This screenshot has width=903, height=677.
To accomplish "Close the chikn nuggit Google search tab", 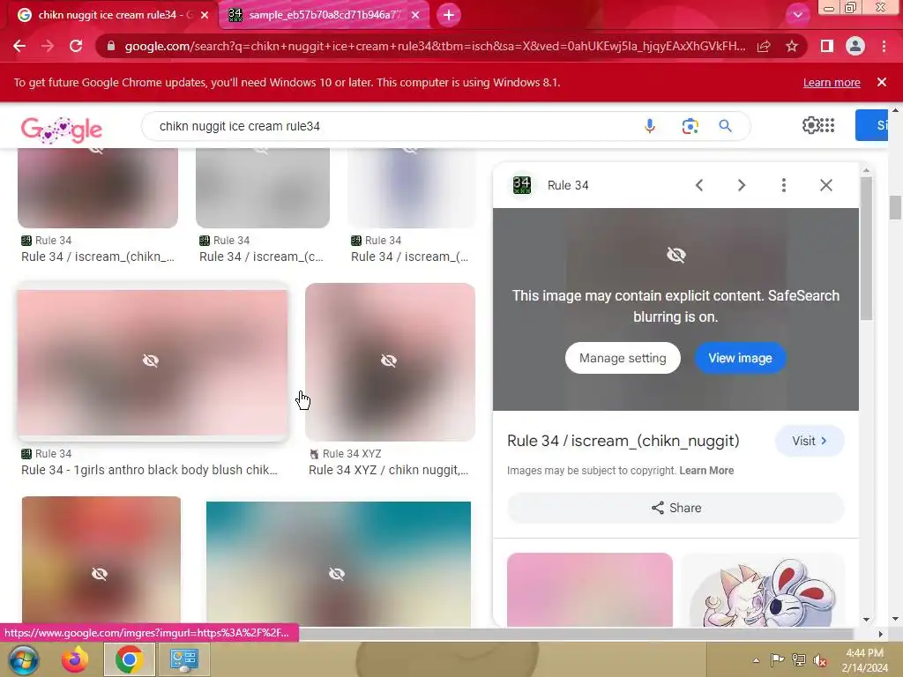I will click(x=205, y=15).
